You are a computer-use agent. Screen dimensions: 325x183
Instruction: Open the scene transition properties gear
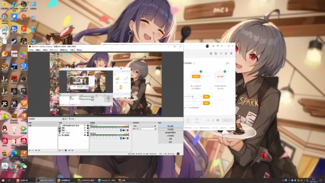(155, 126)
